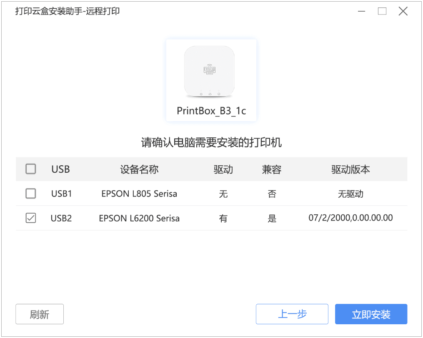
Task: Click the PrintBox_B3_1c device name label
Action: click(x=211, y=111)
